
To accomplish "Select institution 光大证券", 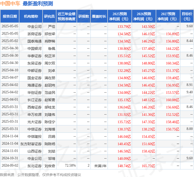I will (35, 122).
